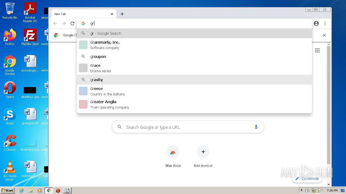Open the Windows Start menu
The width and height of the screenshot is (346, 194).
(x=7, y=190)
